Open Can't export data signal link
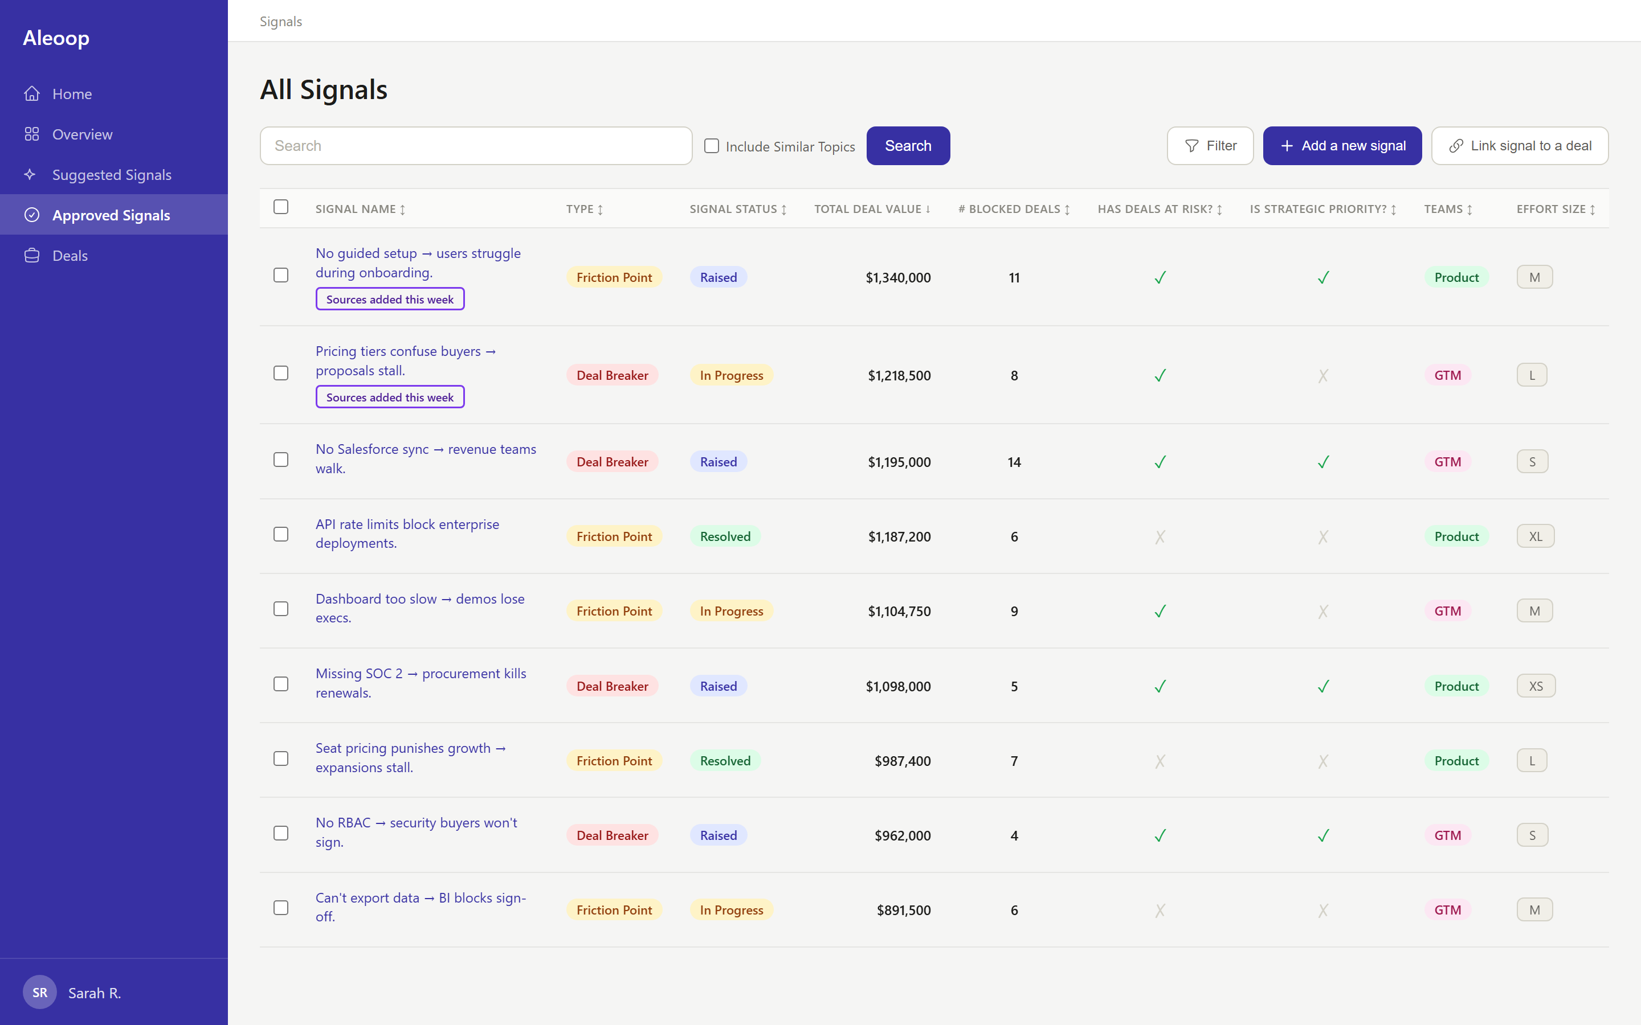 click(421, 907)
